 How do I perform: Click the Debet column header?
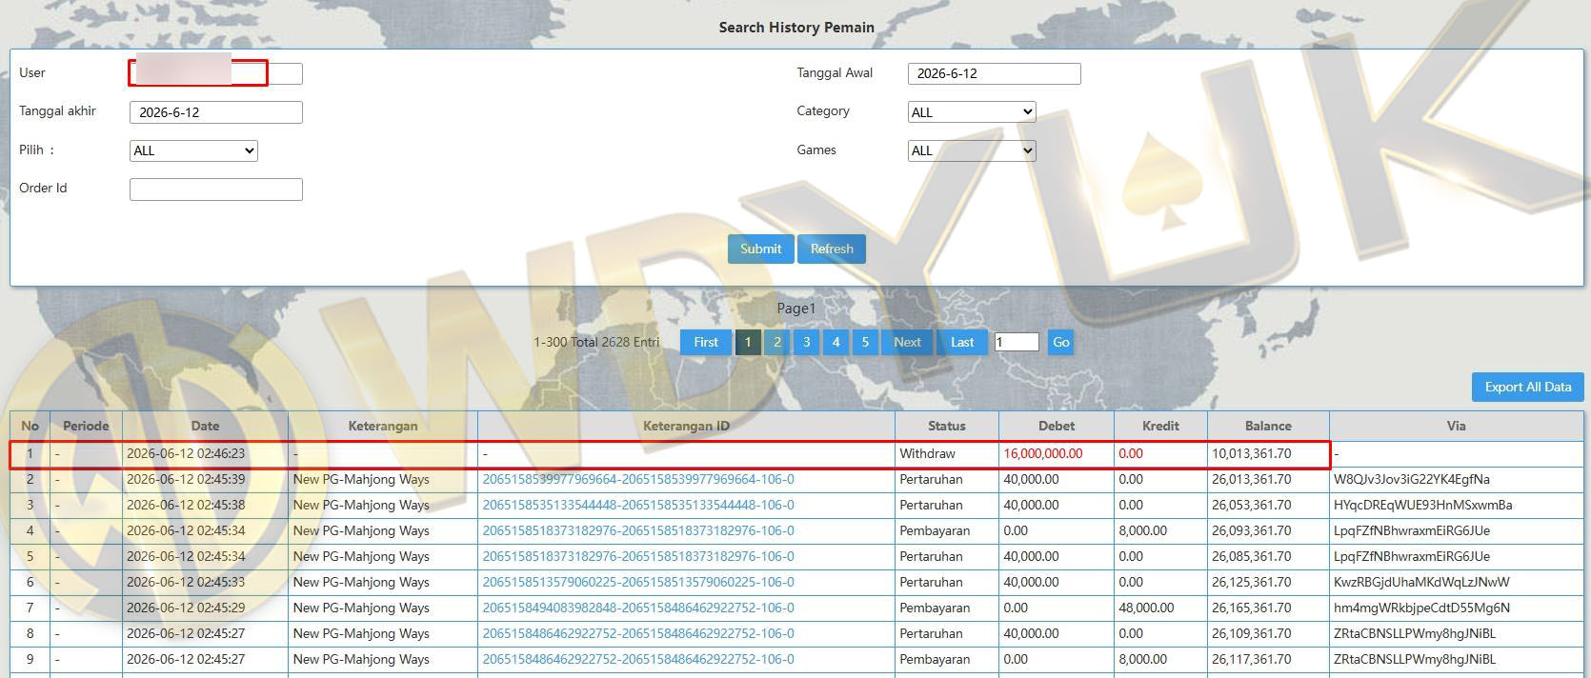click(1057, 426)
